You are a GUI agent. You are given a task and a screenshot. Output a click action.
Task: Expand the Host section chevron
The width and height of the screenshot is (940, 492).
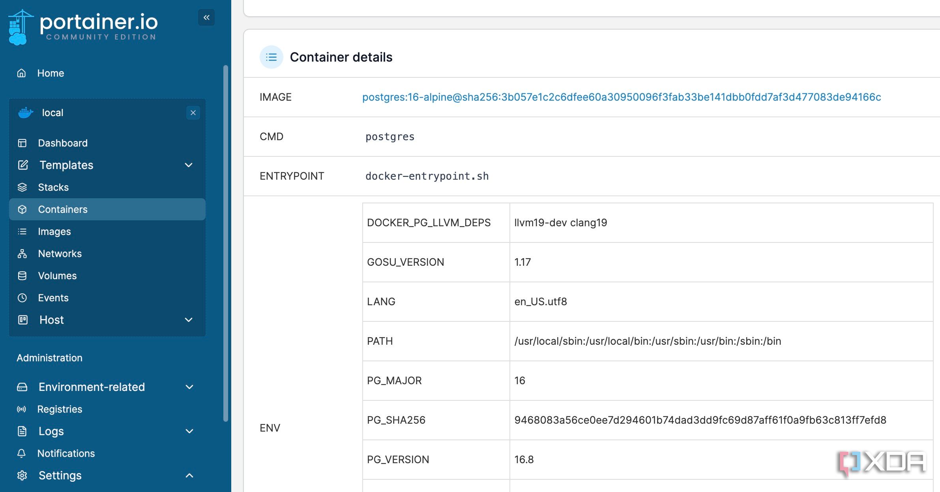point(189,320)
